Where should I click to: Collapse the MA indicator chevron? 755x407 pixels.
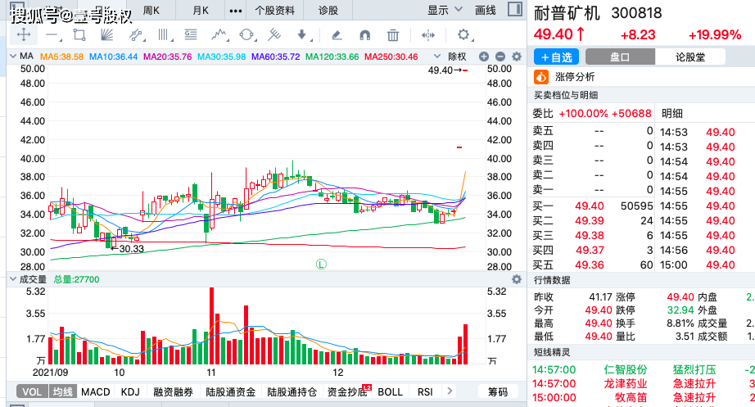[x=13, y=57]
